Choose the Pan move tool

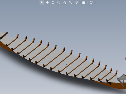coord(47,2)
